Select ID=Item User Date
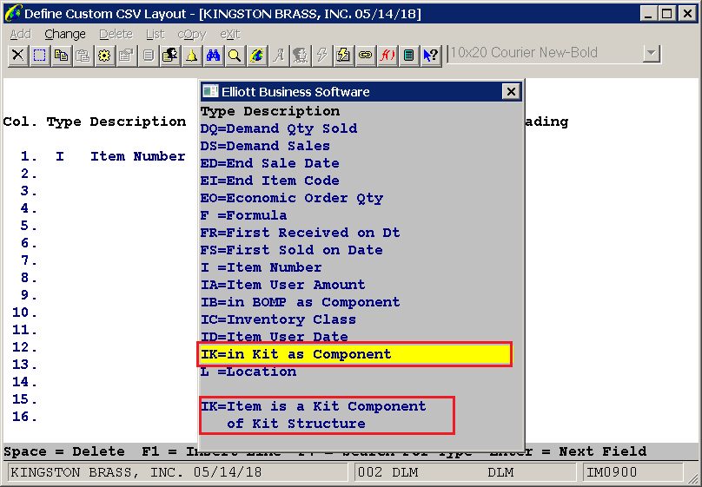 [274, 337]
